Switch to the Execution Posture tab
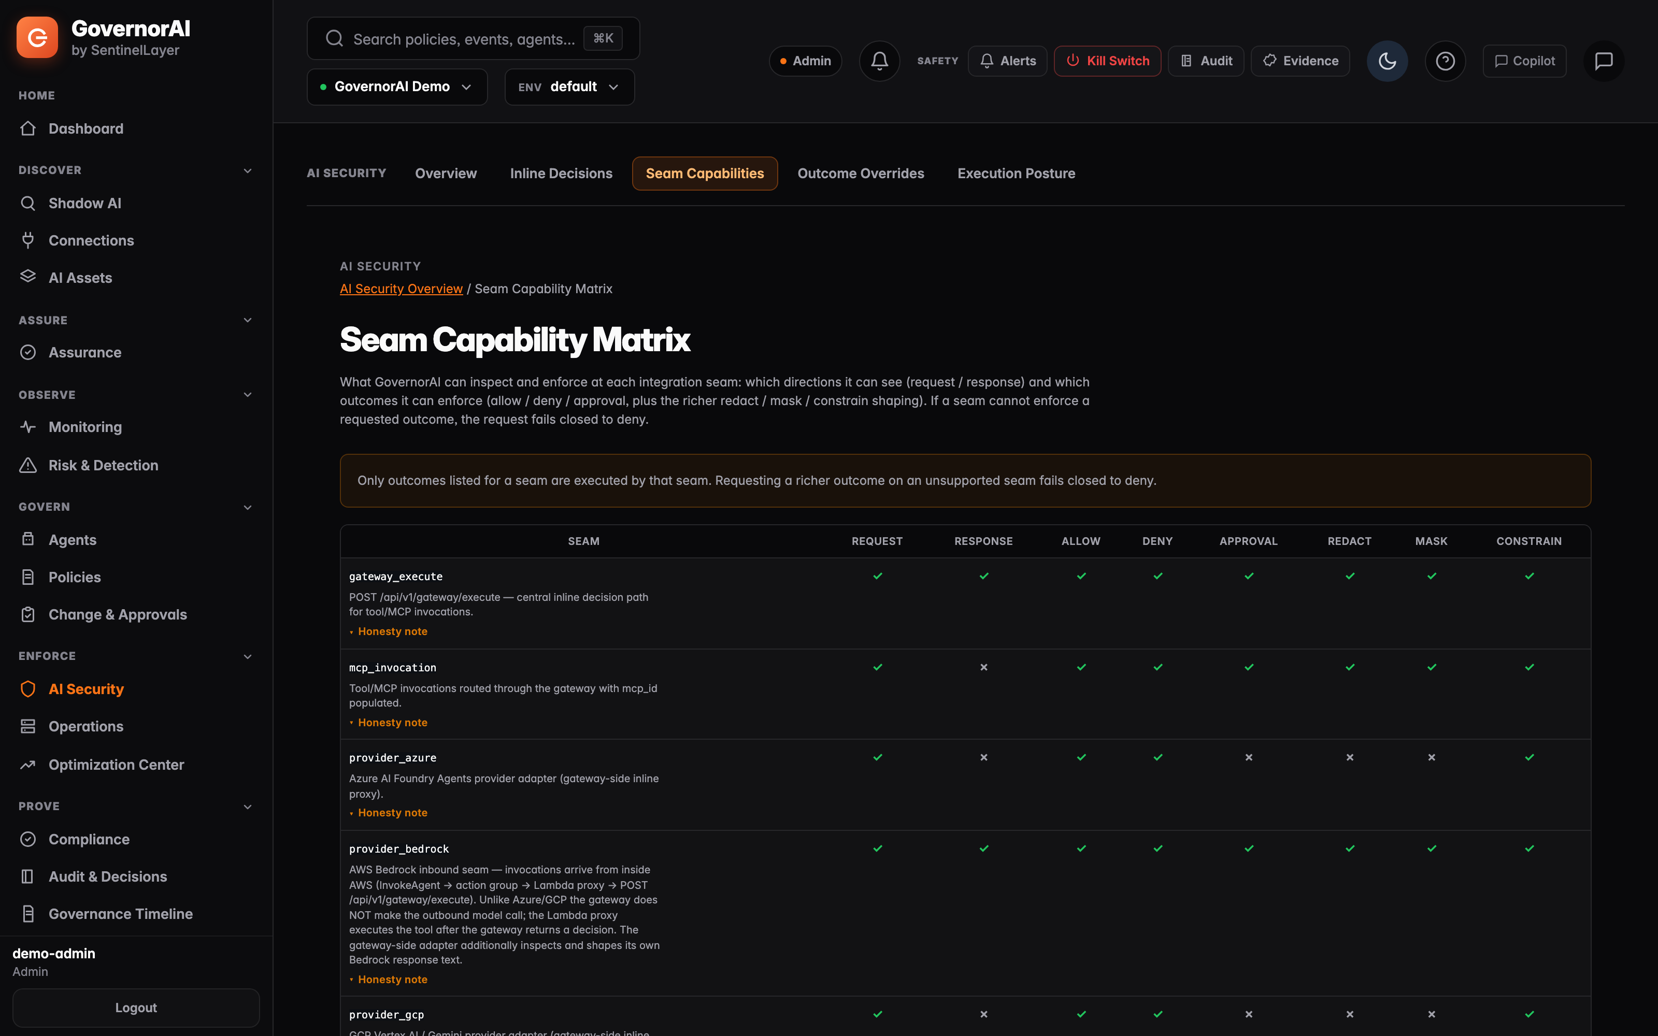 click(1016, 174)
